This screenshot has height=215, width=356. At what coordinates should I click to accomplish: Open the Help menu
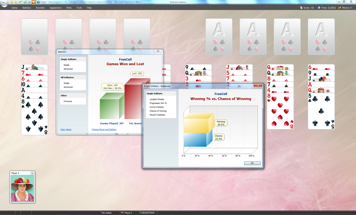point(89,8)
